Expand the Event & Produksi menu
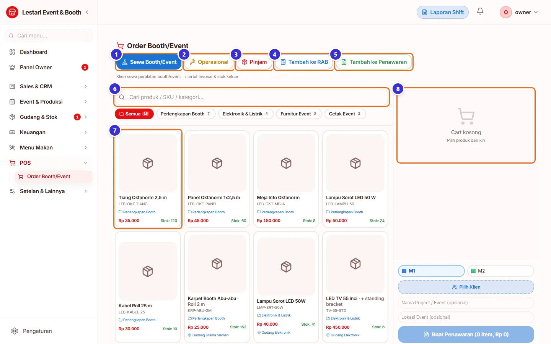 (86, 102)
